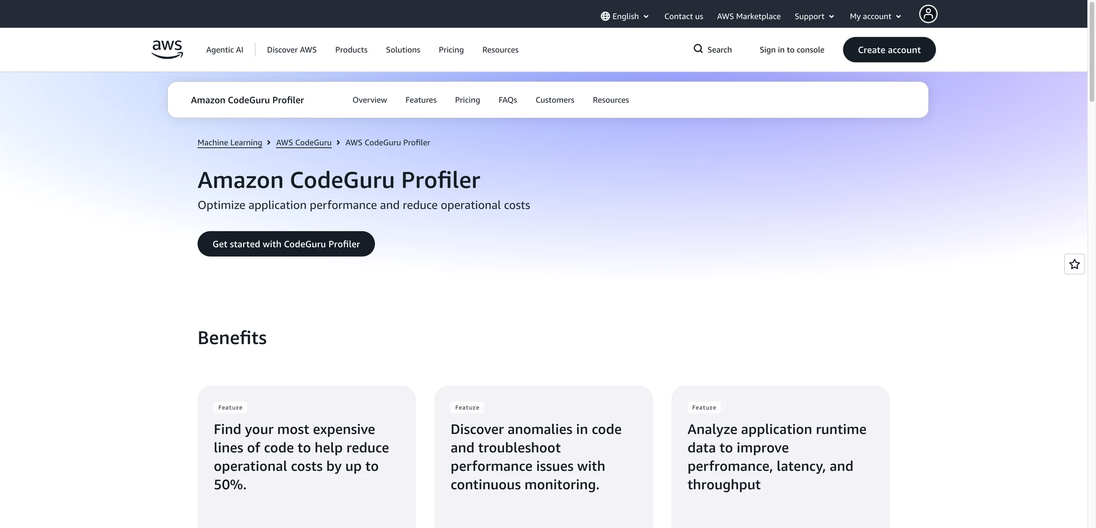Click Amazon CodeGuru Profiler title in sub-nav

[x=247, y=100]
